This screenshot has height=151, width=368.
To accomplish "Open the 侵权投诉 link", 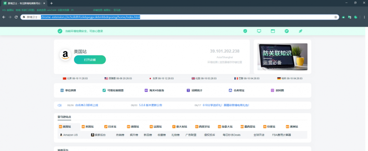I will tap(210, 135).
